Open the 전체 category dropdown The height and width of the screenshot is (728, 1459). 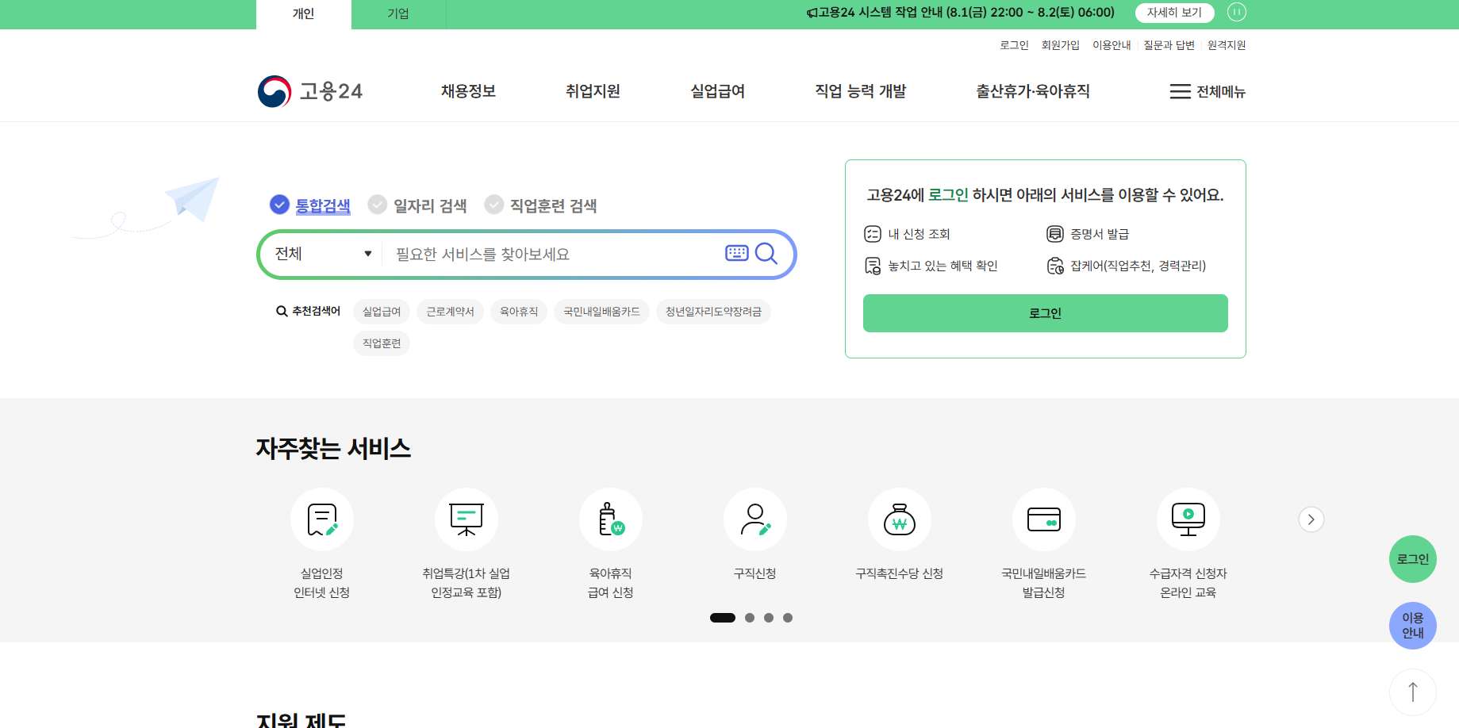pos(321,253)
